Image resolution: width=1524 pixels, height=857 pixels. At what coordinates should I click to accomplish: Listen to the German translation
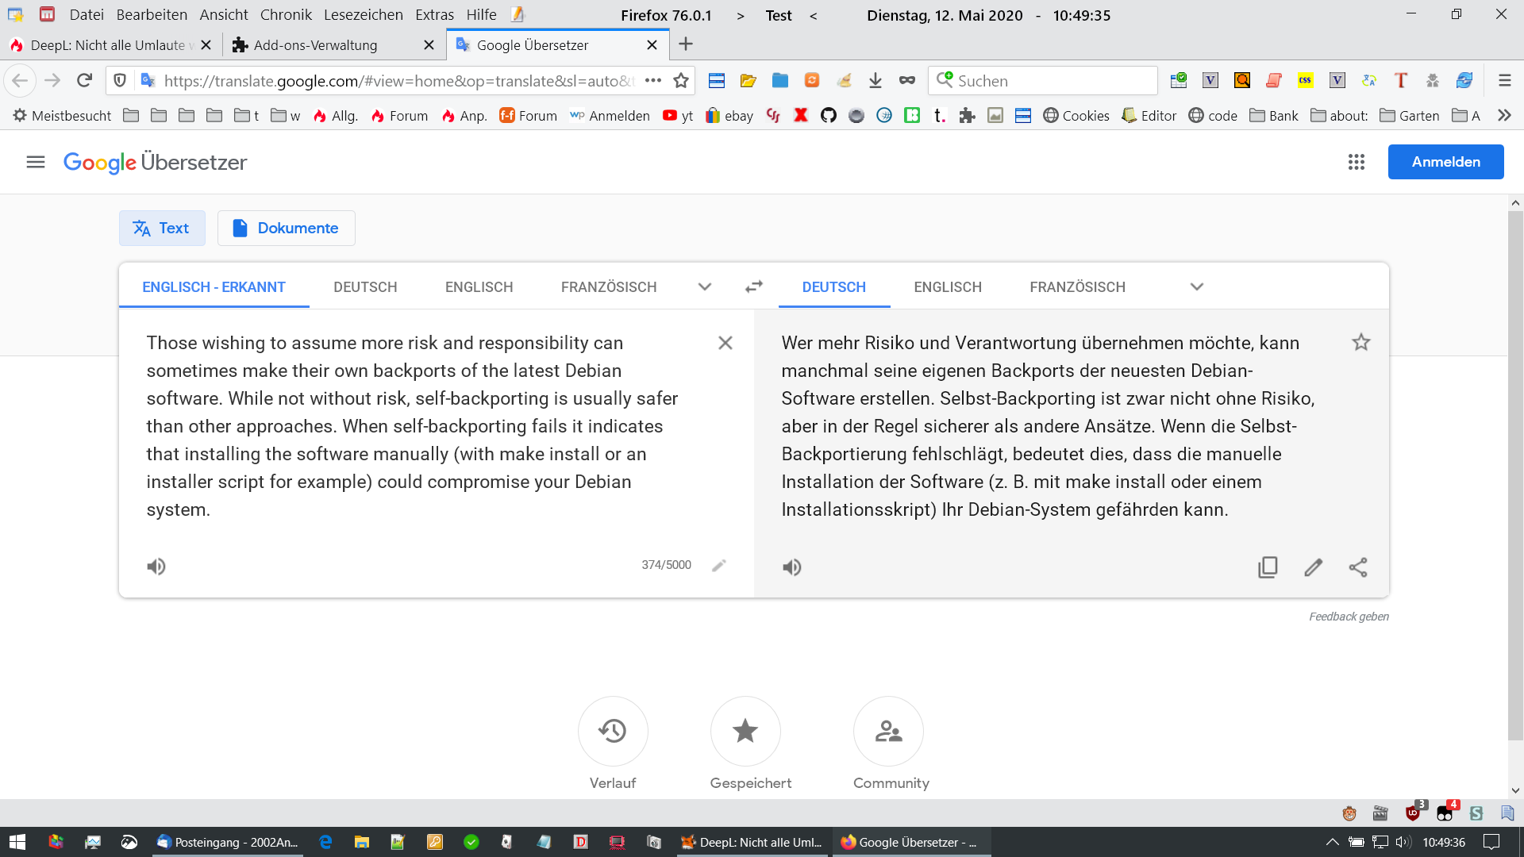click(x=791, y=567)
